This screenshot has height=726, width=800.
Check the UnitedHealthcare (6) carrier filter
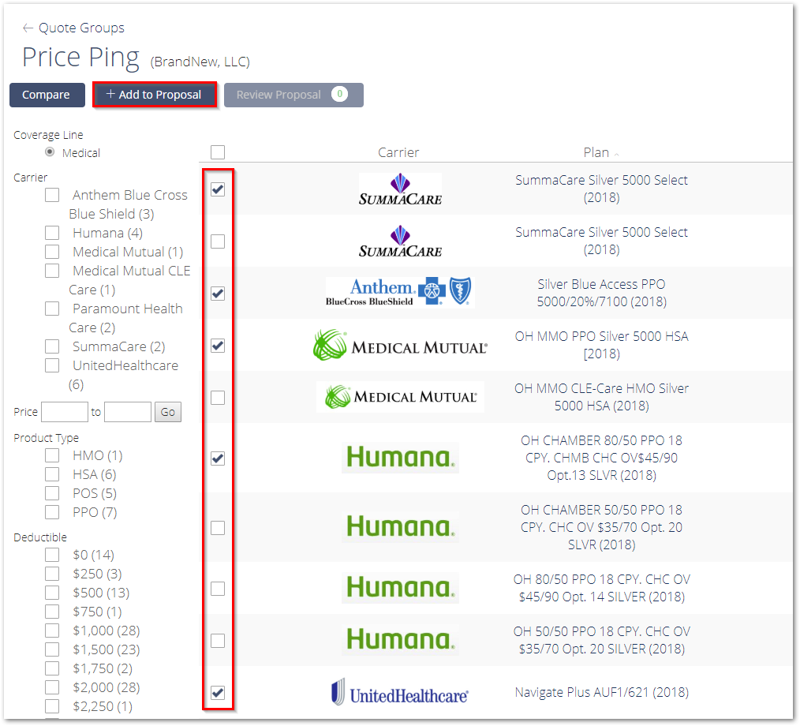(52, 365)
